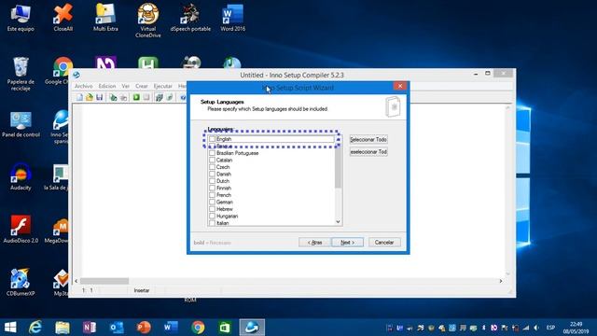The height and width of the screenshot is (336, 597).
Task: Check the German language checkbox
Action: click(212, 202)
